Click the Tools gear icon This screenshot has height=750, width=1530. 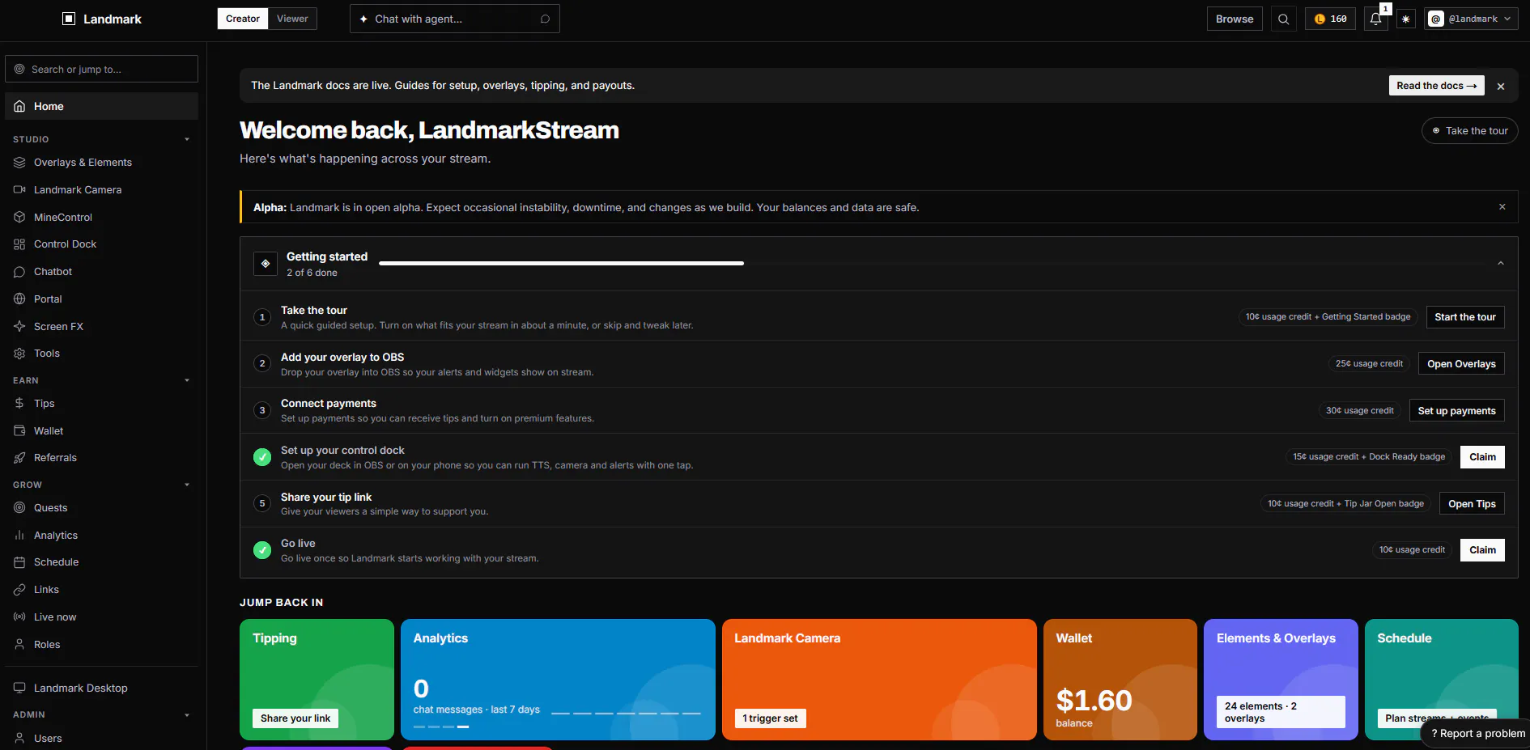point(19,354)
